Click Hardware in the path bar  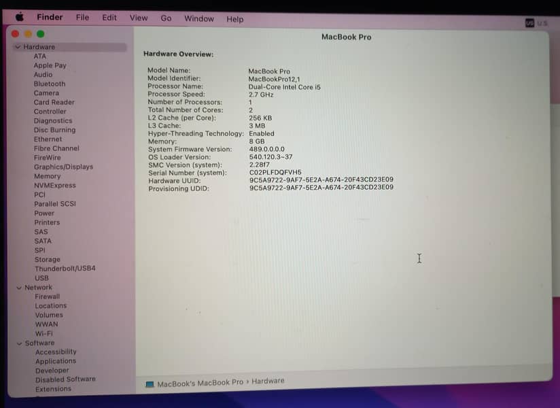pos(268,381)
